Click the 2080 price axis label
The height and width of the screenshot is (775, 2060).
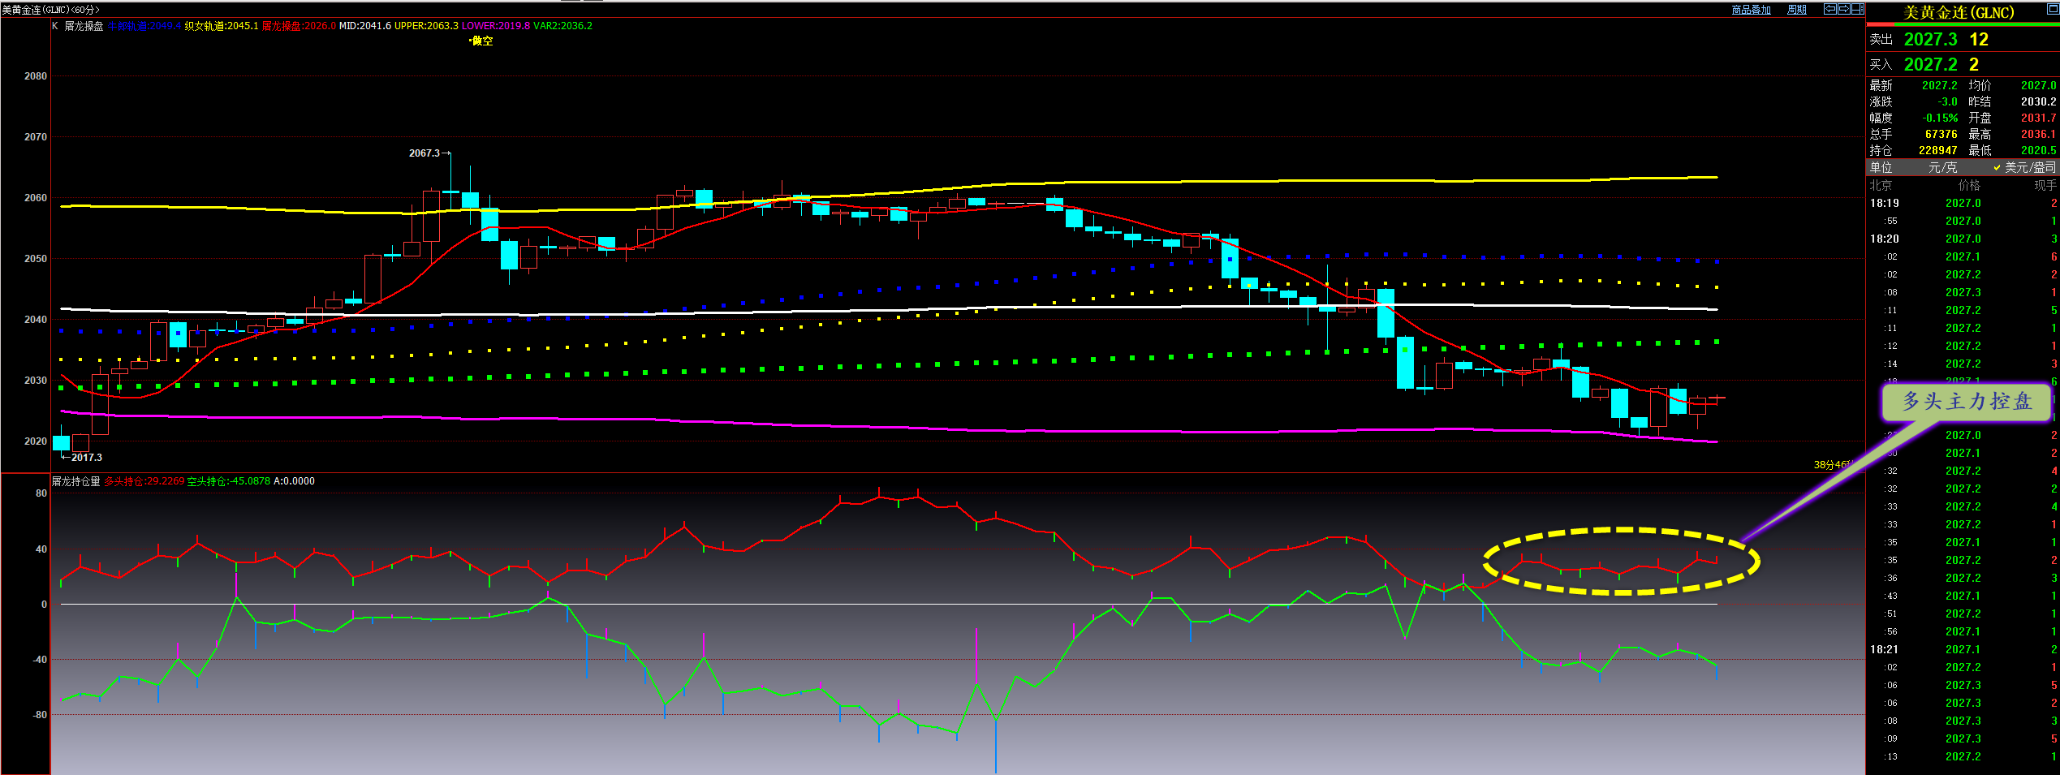pos(36,76)
